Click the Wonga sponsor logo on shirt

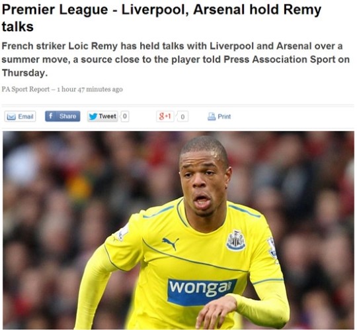[202, 292]
